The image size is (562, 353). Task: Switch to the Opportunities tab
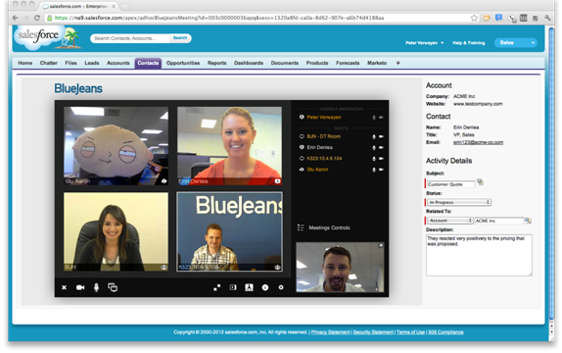(x=183, y=63)
